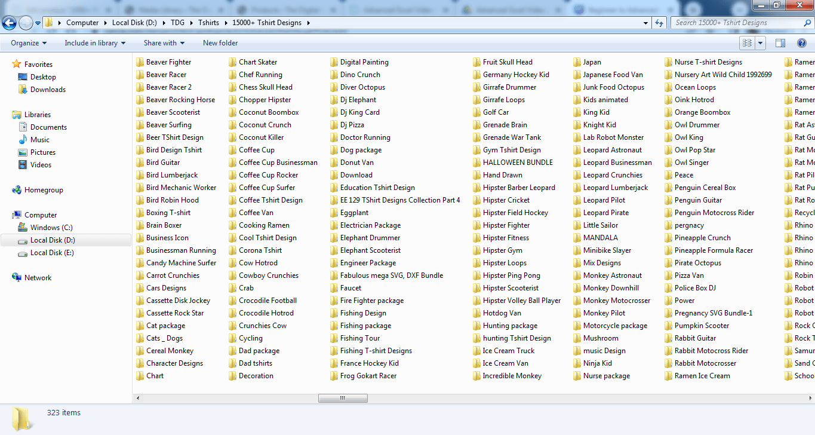Click TDG in the address breadcrumb

[177, 23]
